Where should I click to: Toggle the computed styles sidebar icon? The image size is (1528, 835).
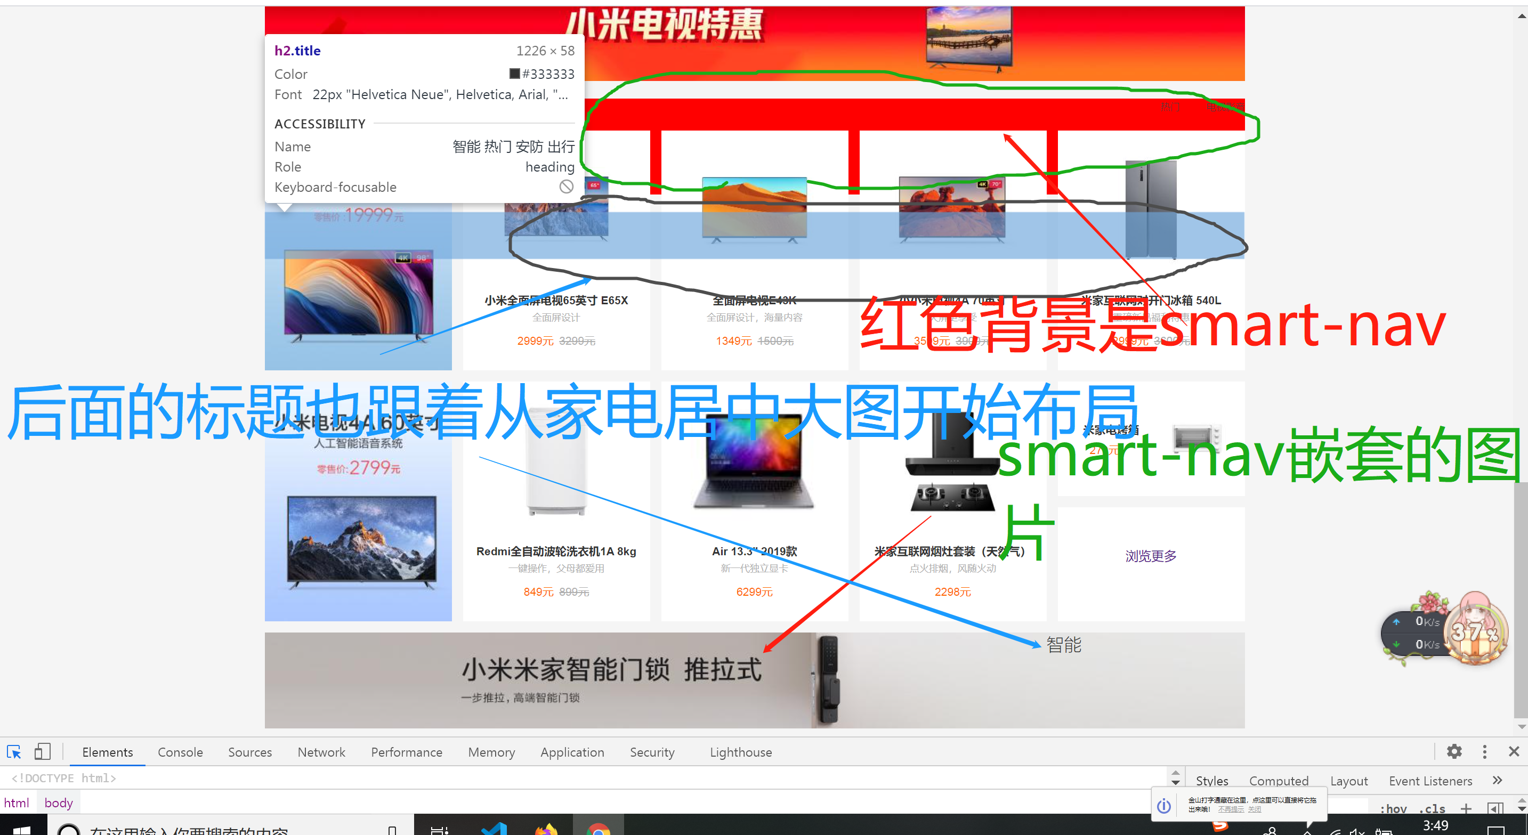click(1495, 808)
